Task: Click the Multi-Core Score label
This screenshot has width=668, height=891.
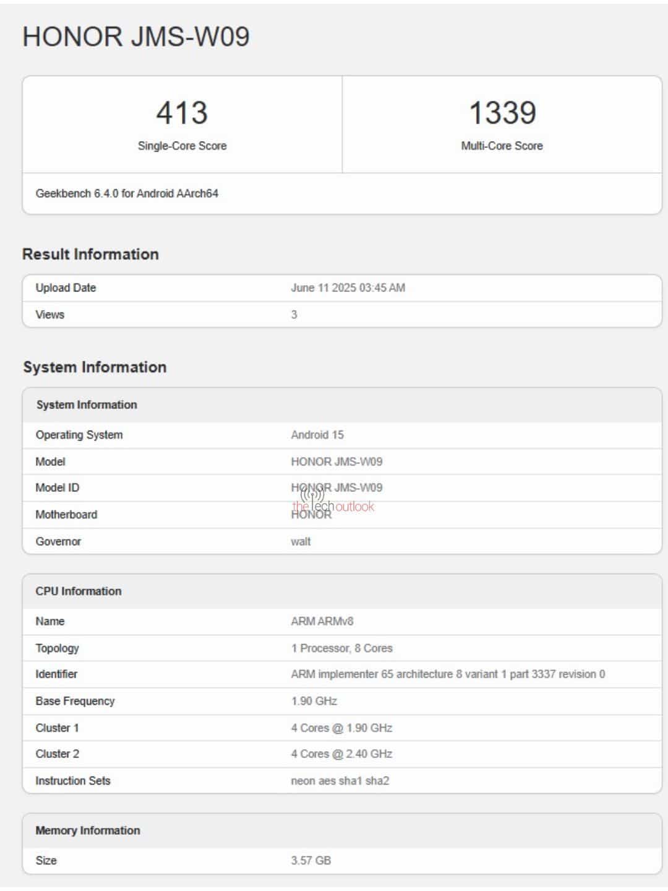Action: click(x=502, y=146)
